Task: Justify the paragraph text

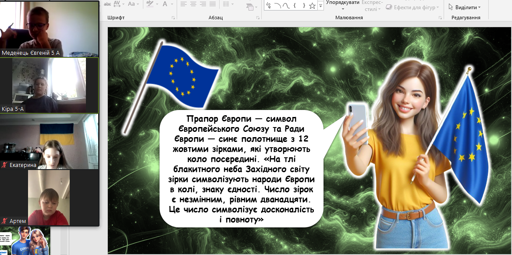Action: [x=213, y=4]
